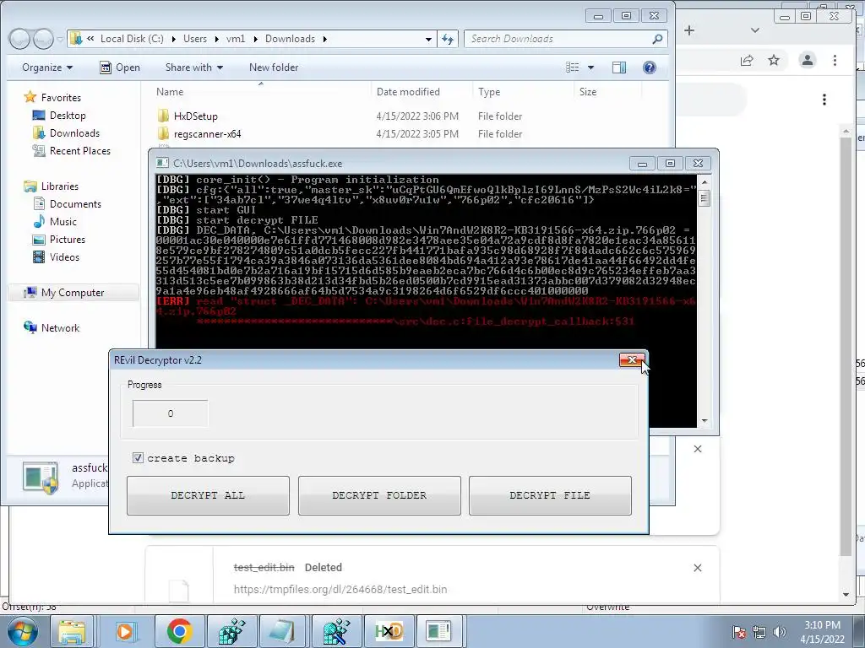
Task: Click the console window title icon
Action: point(162,163)
